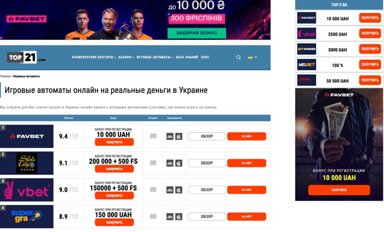This screenshot has width=384, height=232.
Task: Open reviews comment icon for Vbet
Action: coord(153,190)
